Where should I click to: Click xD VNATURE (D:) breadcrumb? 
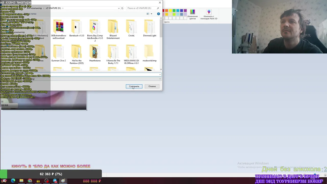pos(53,8)
